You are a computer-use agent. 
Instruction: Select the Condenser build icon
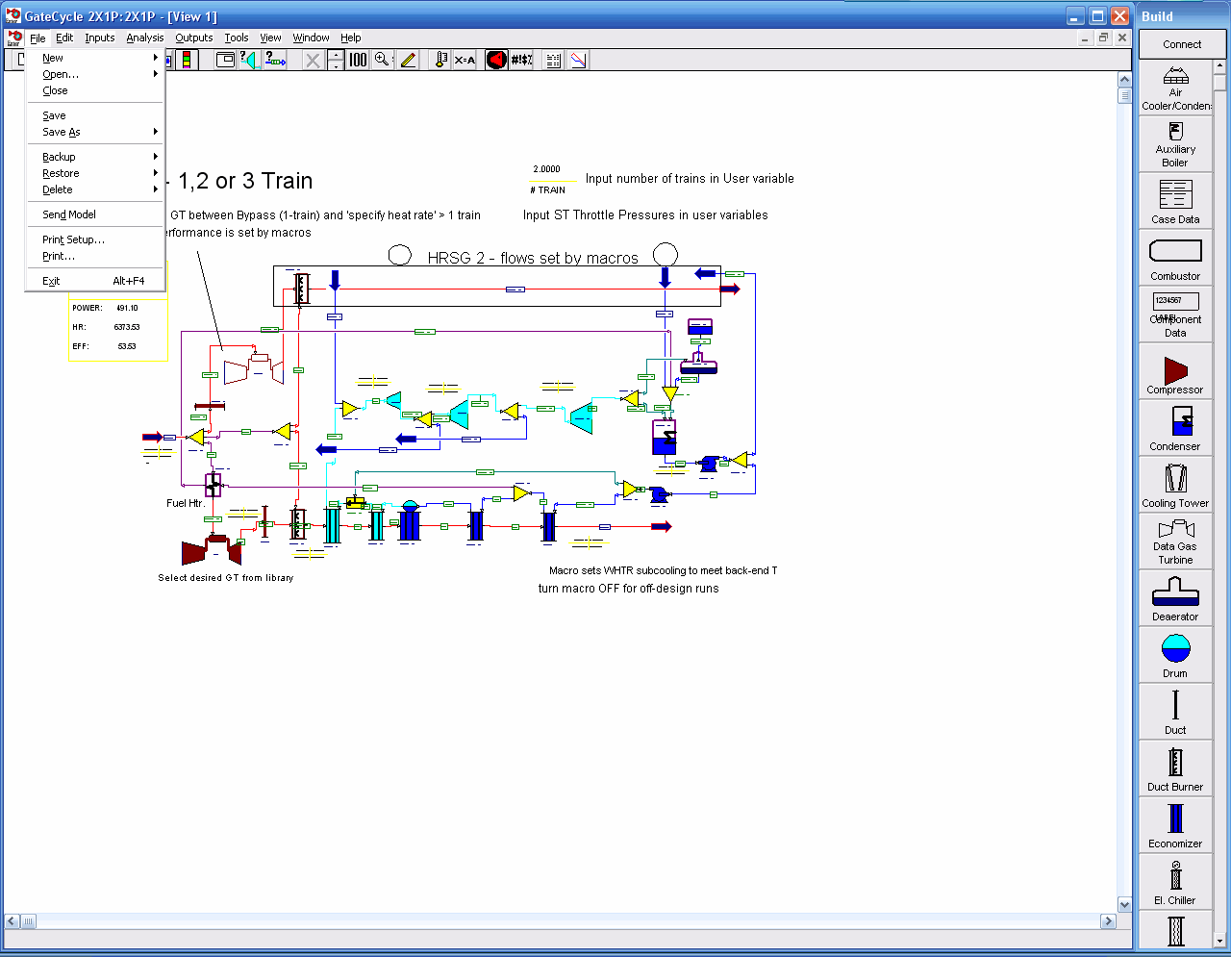pyautogui.click(x=1175, y=428)
